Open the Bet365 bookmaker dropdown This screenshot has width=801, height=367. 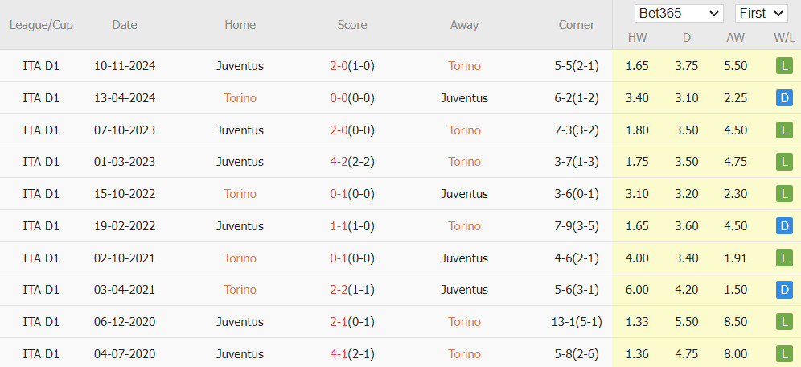[x=679, y=14]
